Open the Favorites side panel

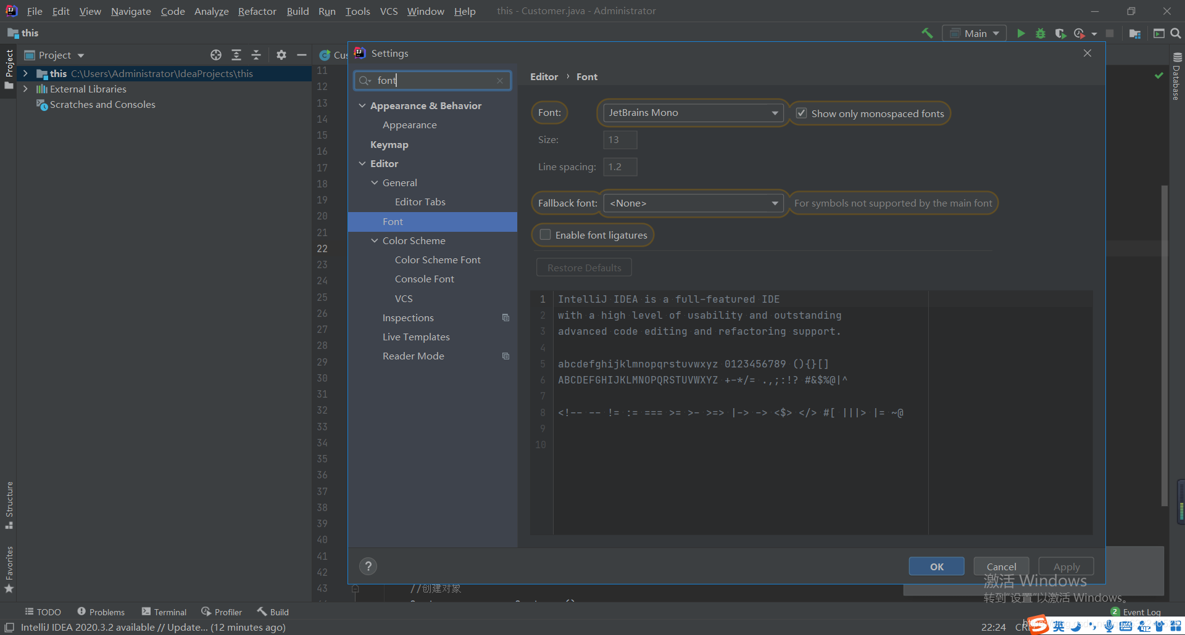(x=9, y=570)
